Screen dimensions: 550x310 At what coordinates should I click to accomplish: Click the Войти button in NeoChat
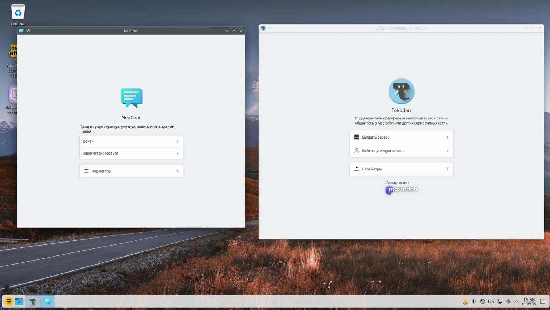131,141
